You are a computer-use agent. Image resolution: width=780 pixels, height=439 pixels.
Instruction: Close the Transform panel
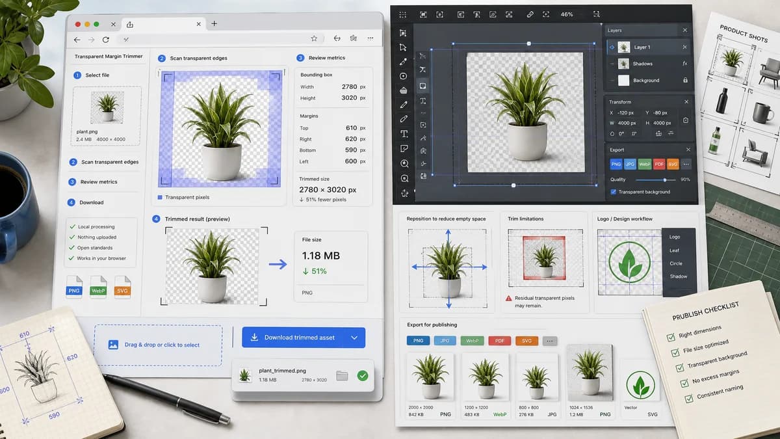686,102
